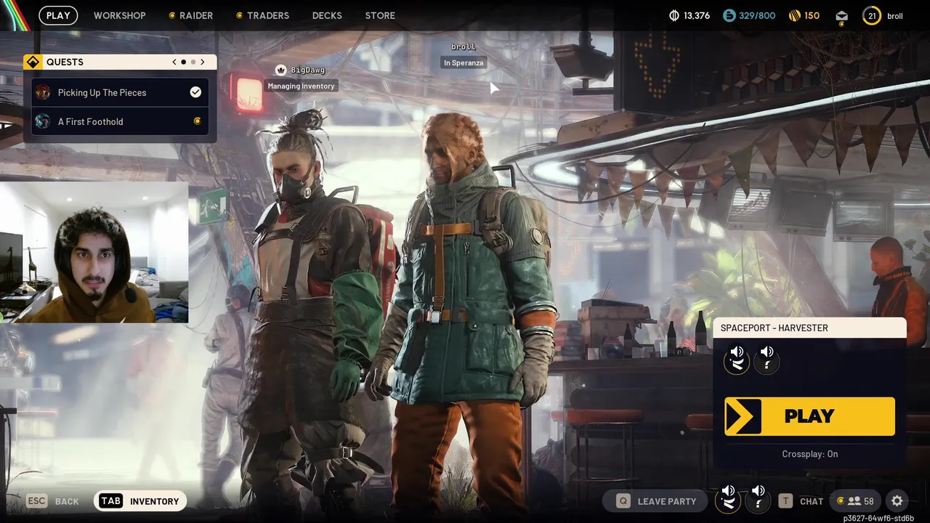Click the yellow striped currency icon beside 150
Image resolution: width=930 pixels, height=523 pixels.
pos(794,15)
